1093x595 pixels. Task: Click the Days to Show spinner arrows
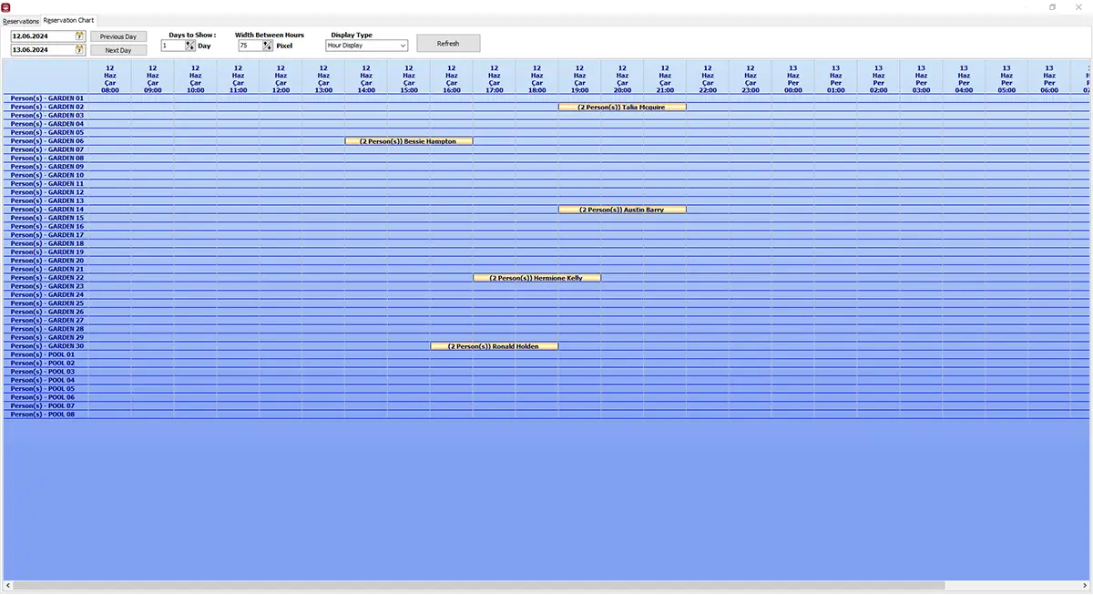tap(190, 46)
